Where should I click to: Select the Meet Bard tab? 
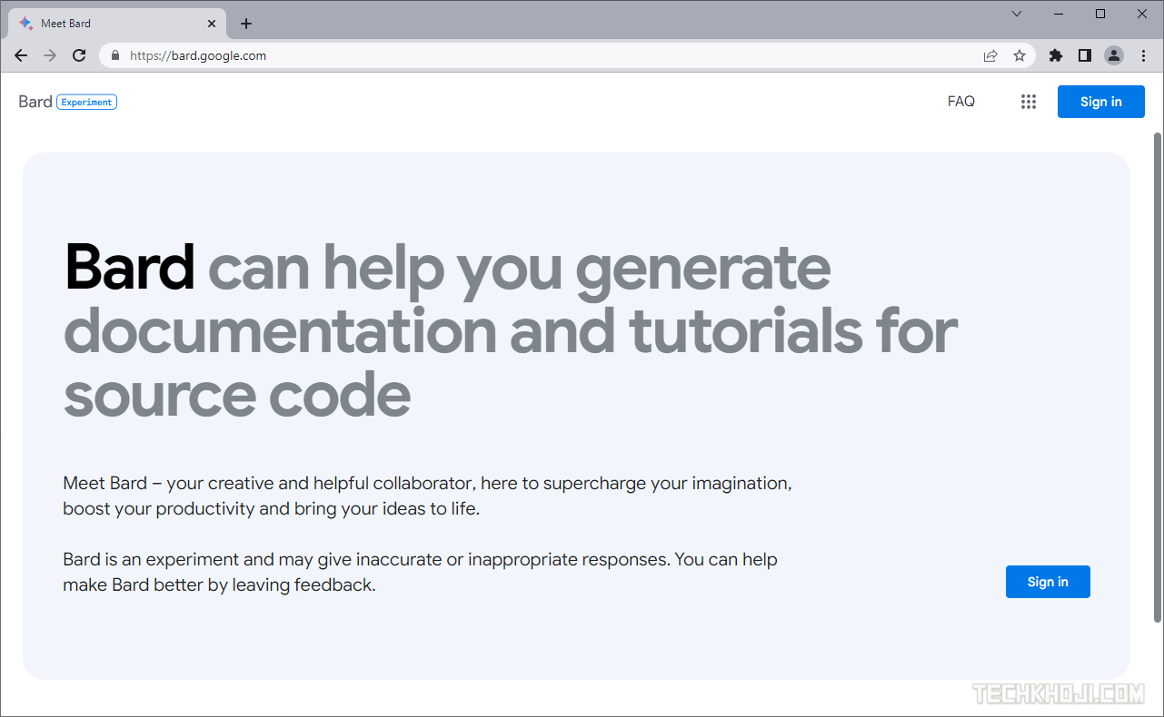(117, 24)
